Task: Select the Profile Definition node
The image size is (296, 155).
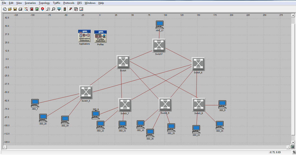Action: coord(100,37)
